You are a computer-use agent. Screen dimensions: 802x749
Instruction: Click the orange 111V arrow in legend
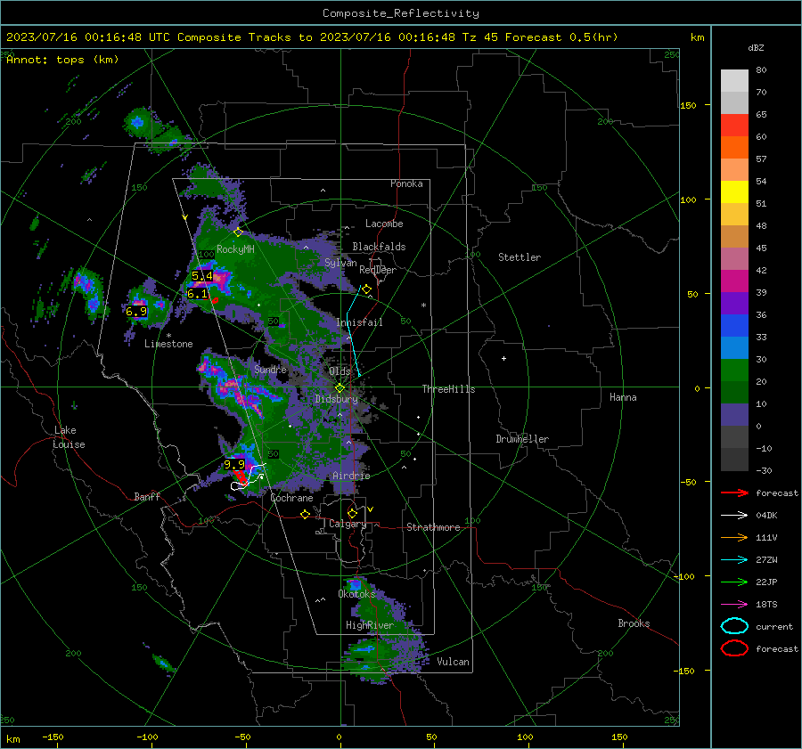click(734, 537)
